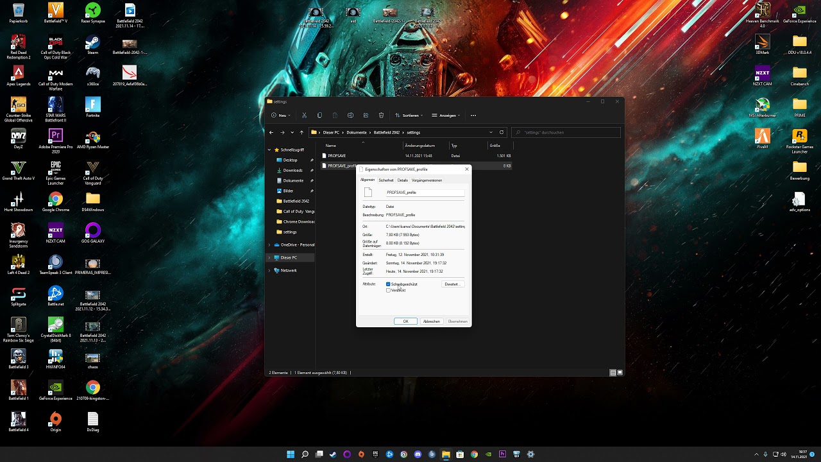Click the Cut scissors icon in Explorer toolbar

[x=304, y=116]
